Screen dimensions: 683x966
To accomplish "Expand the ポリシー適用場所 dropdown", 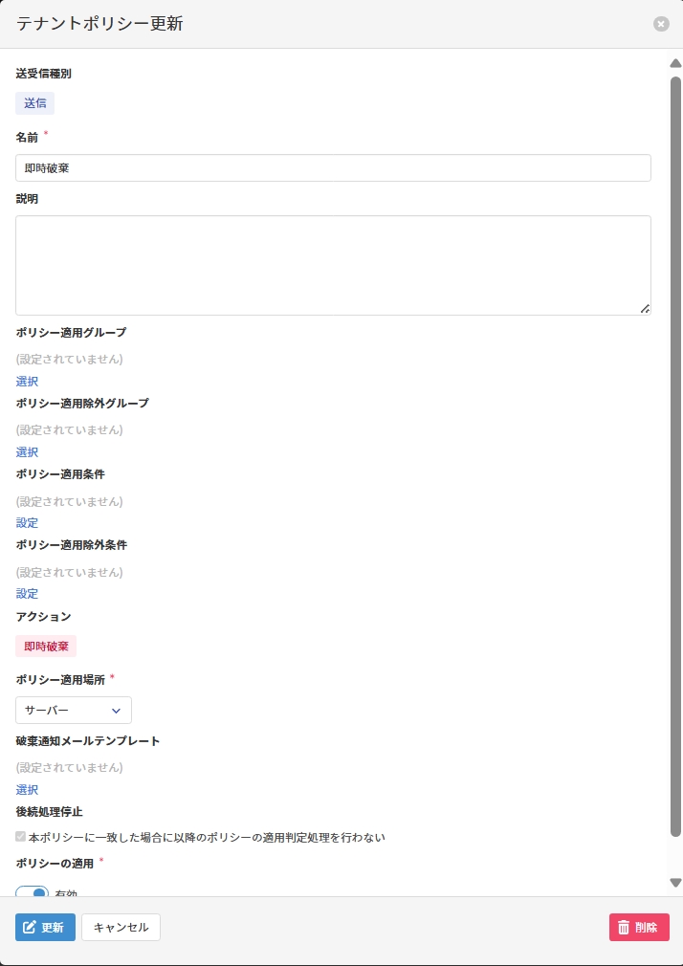I will click(74, 711).
